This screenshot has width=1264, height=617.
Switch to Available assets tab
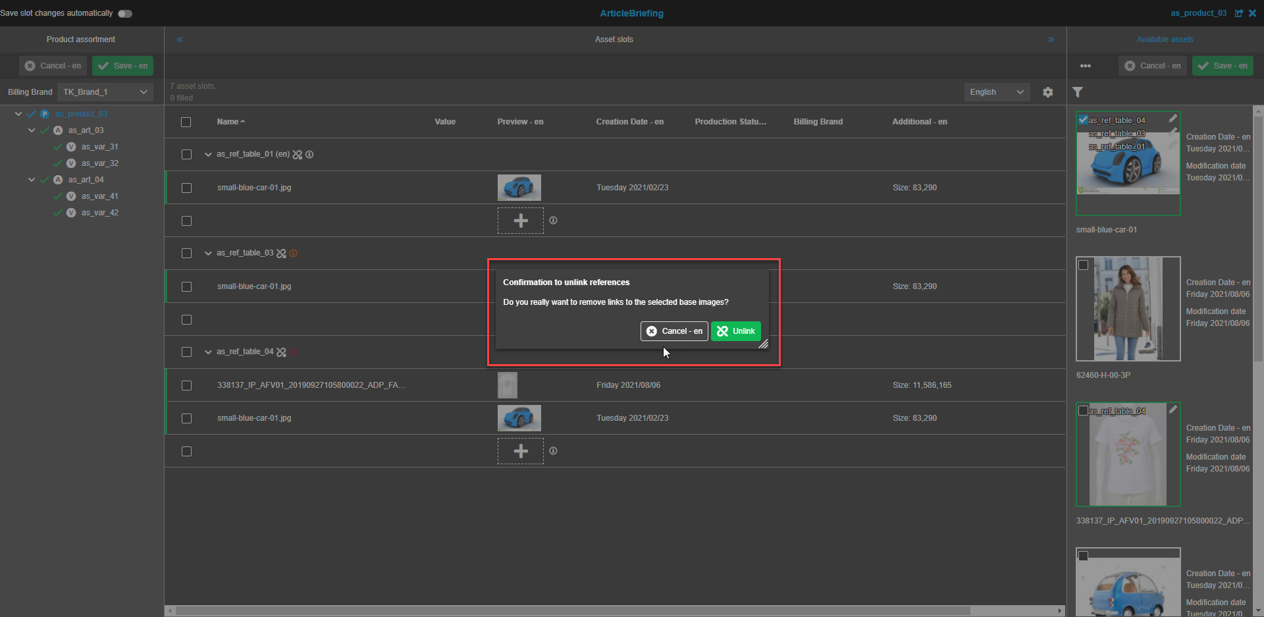point(1165,40)
